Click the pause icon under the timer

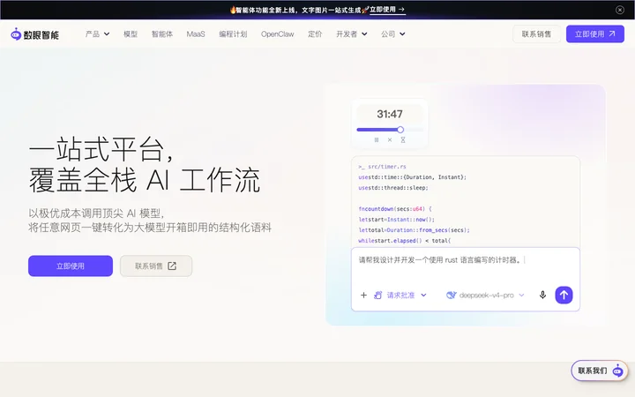377,139
